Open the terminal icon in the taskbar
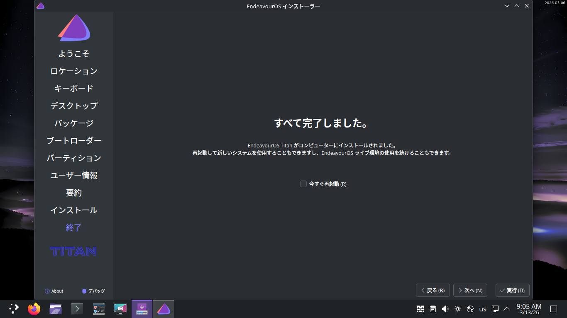Viewport: 567px width, 318px height. tap(77, 309)
